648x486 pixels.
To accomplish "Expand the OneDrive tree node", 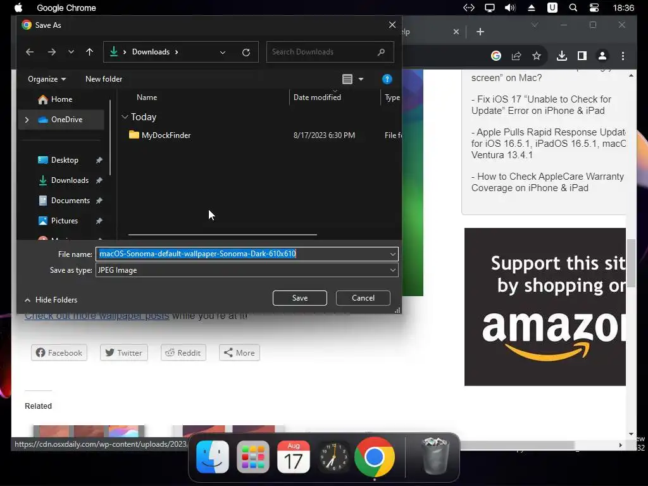I will [x=27, y=120].
